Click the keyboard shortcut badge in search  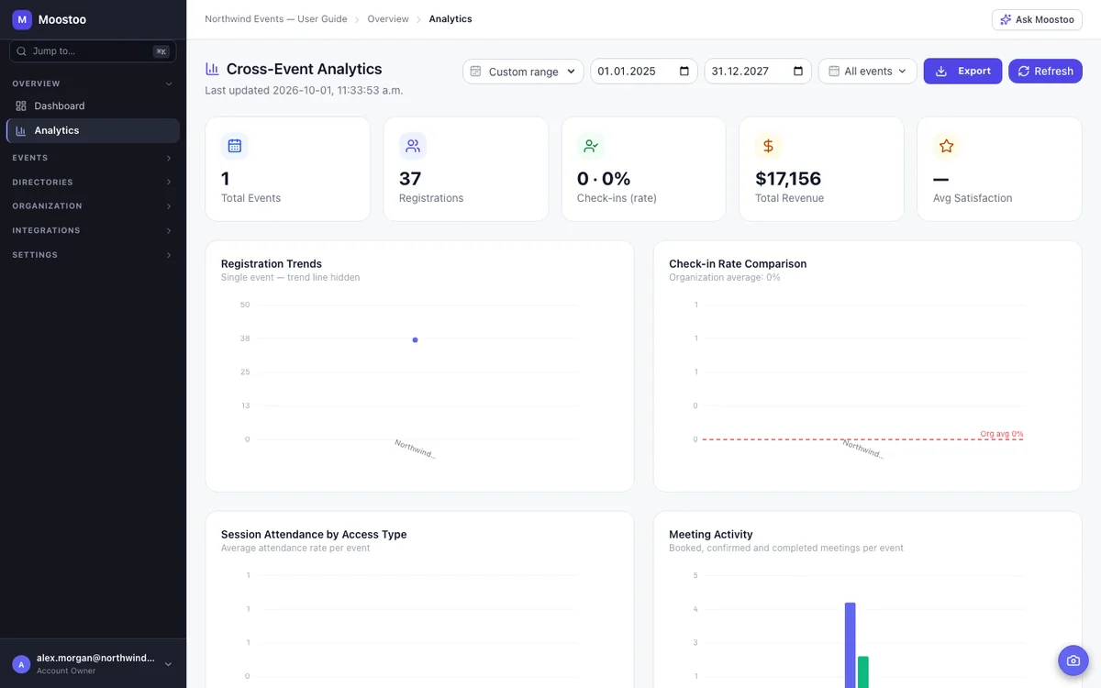coord(161,51)
